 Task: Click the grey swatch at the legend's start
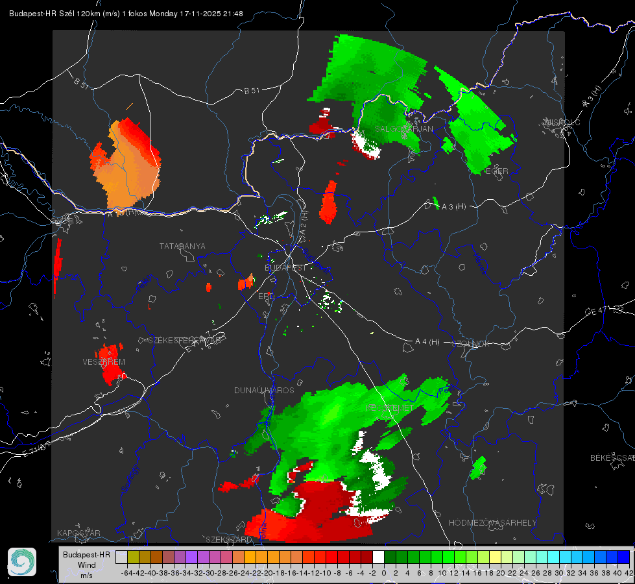click(121, 557)
